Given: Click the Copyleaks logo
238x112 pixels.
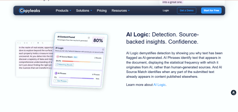Looking at the screenshot, I should click(x=29, y=10).
